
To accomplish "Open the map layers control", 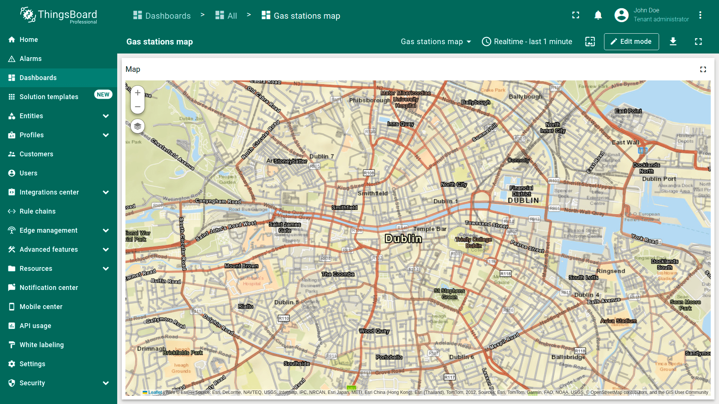I will (137, 126).
